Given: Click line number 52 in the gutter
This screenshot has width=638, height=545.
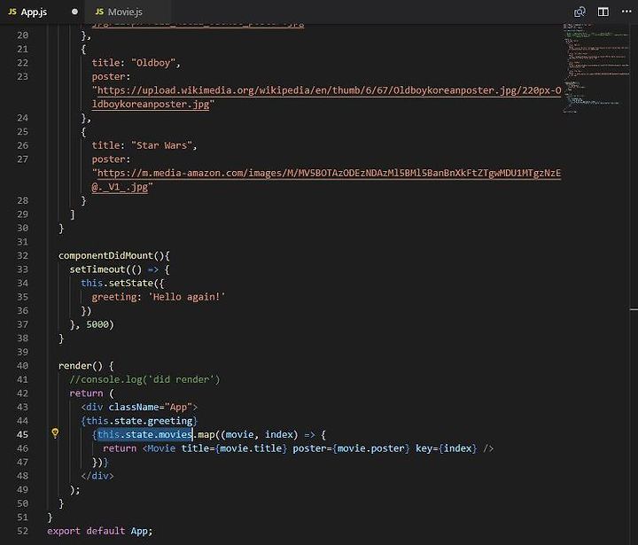Looking at the screenshot, I should point(23,531).
